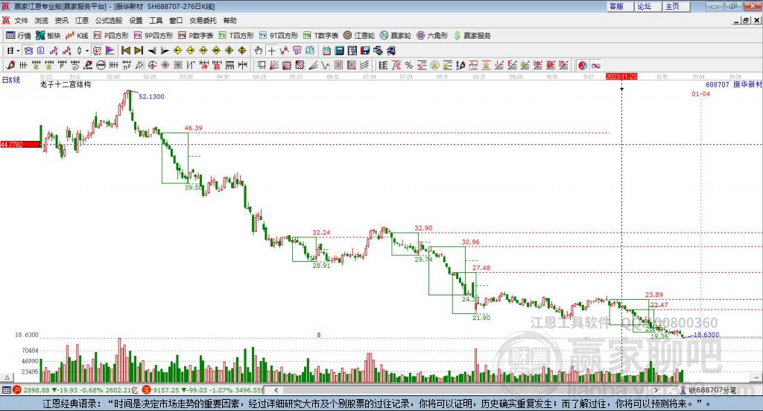Open the 设置 menu
Viewport: 763px width, 411px height.
click(136, 20)
